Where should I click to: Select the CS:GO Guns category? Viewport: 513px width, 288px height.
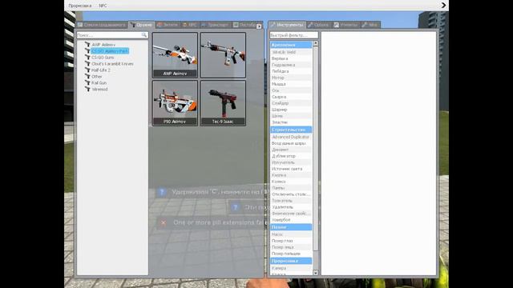pyautogui.click(x=103, y=58)
